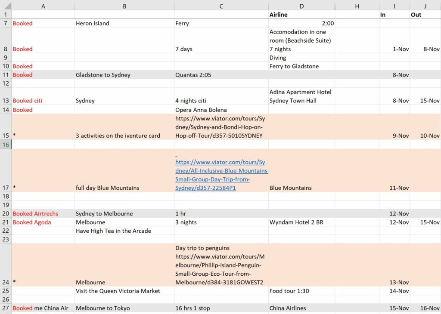The height and width of the screenshot is (314, 441).
Task: Select the '1 hr' cell
Action: coord(221,213)
